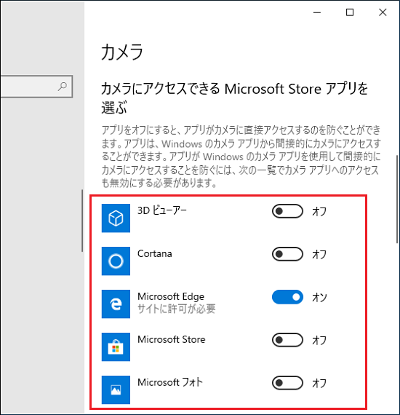
Task: Click the Microsoft Store app icon
Action: [116, 347]
